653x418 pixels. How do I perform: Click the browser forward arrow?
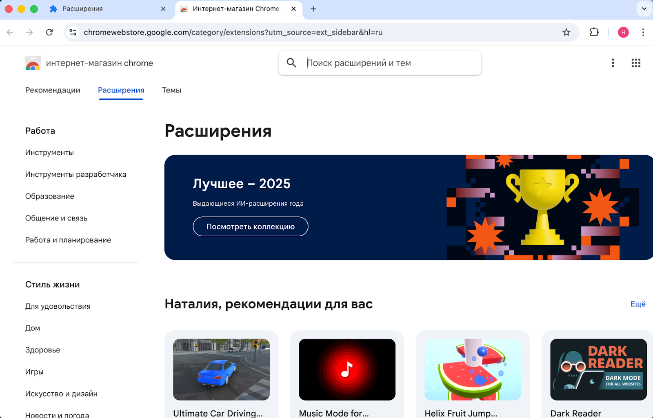click(29, 32)
